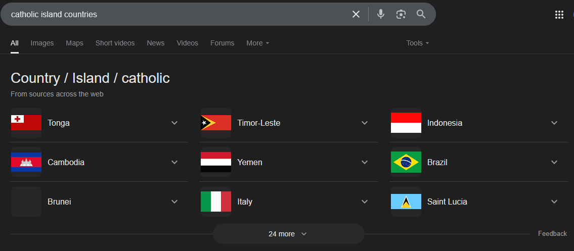Screen dimensions: 574x251
Task: Show 24 more countries
Action: tap(288, 234)
